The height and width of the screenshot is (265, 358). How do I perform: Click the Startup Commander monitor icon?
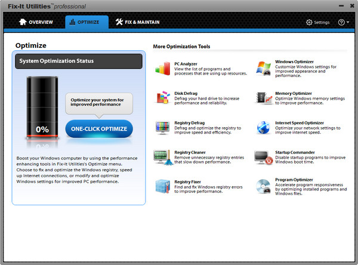tap(264, 158)
